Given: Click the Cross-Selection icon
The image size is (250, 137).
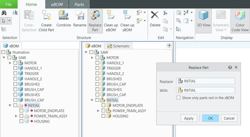Looking at the screenshot, I should [29, 16].
